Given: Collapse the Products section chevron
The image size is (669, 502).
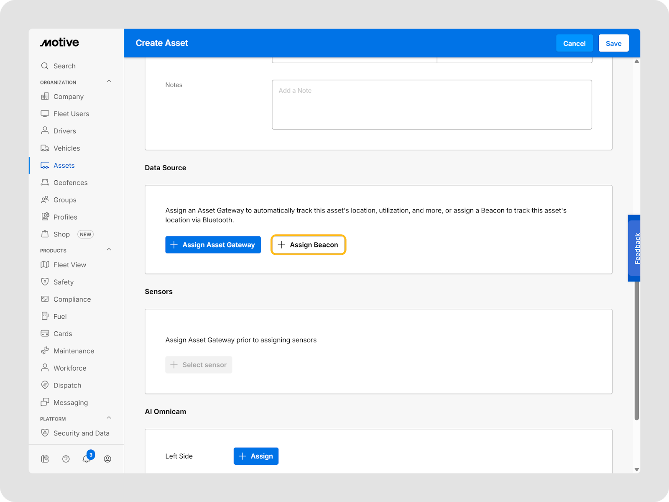Looking at the screenshot, I should 109,250.
